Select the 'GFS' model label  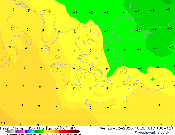tap(73, 128)
